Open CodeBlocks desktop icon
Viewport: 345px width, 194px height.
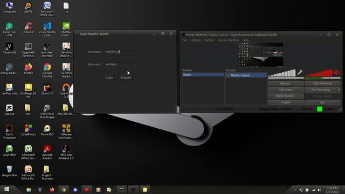28,130
